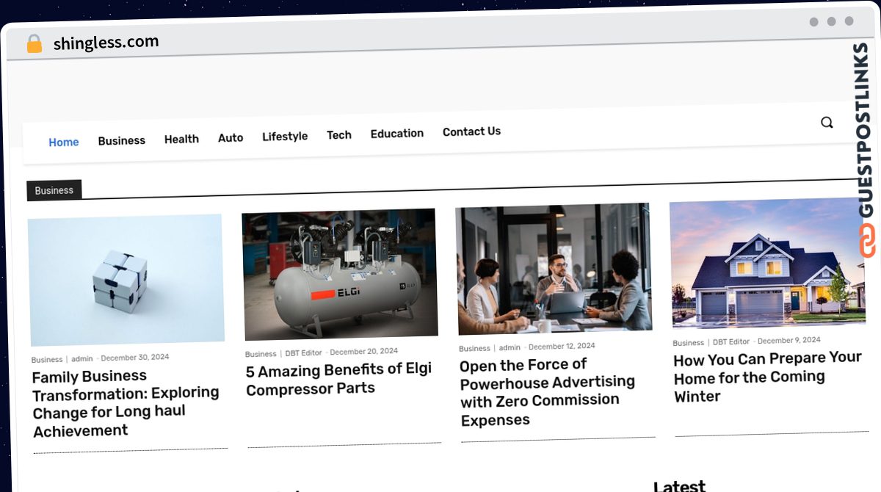
Task: Open the infinity cube article thumbnail
Action: click(x=126, y=280)
